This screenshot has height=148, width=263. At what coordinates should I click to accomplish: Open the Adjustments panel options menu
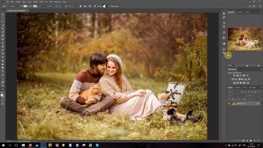tap(261, 69)
